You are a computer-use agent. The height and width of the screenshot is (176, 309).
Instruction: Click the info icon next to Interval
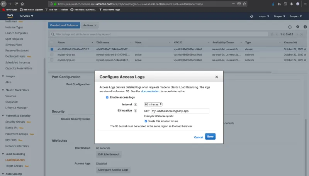[x=136, y=104]
